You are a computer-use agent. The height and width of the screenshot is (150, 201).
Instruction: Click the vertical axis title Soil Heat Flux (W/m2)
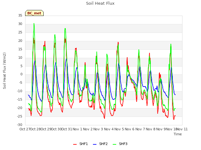[x=4, y=71]
